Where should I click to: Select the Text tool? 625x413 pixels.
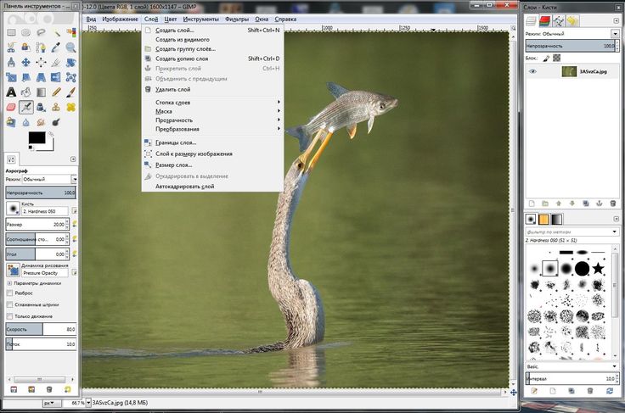11,92
